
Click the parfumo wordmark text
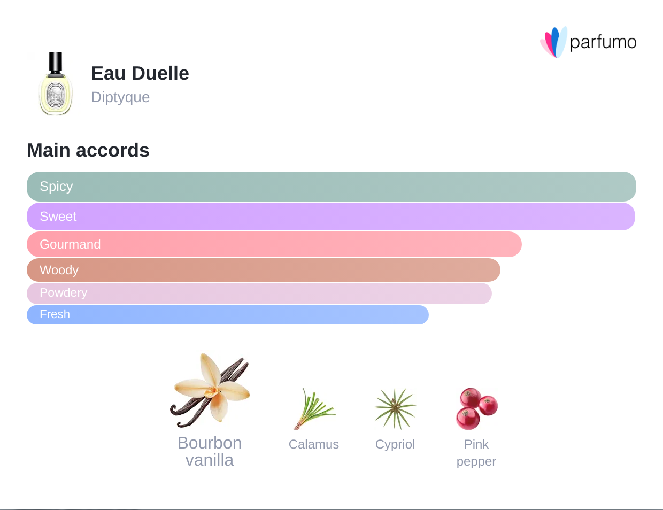603,42
